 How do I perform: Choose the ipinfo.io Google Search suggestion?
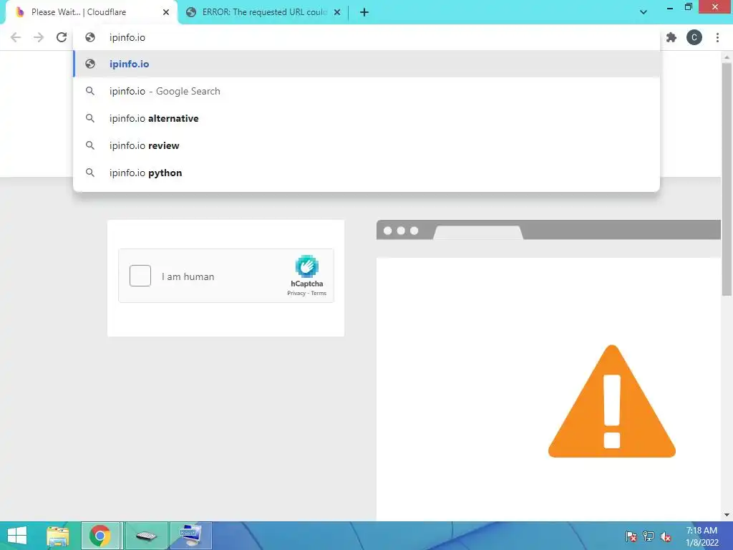[367, 91]
